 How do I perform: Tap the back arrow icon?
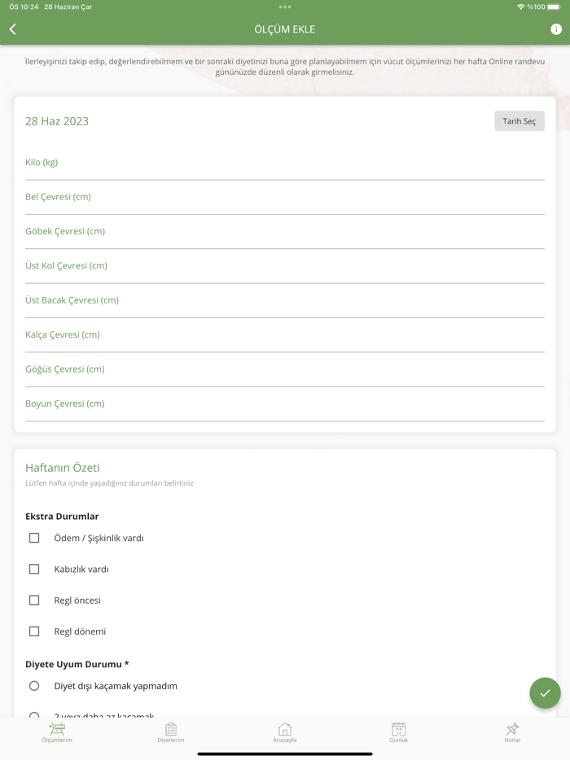pos(13,29)
